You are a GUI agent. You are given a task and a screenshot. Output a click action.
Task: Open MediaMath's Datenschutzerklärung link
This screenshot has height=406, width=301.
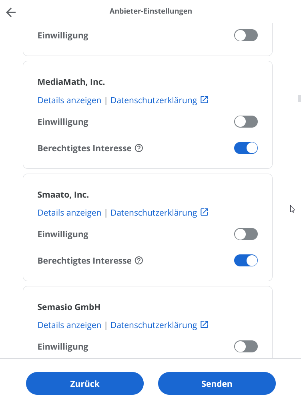click(153, 100)
